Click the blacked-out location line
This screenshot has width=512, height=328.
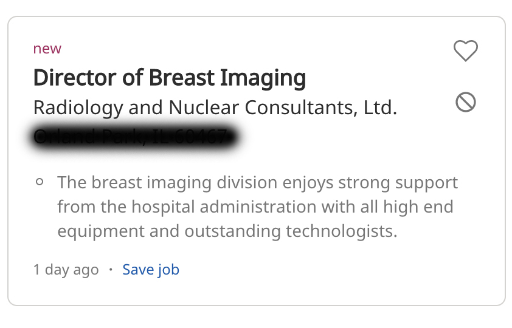pos(134,137)
